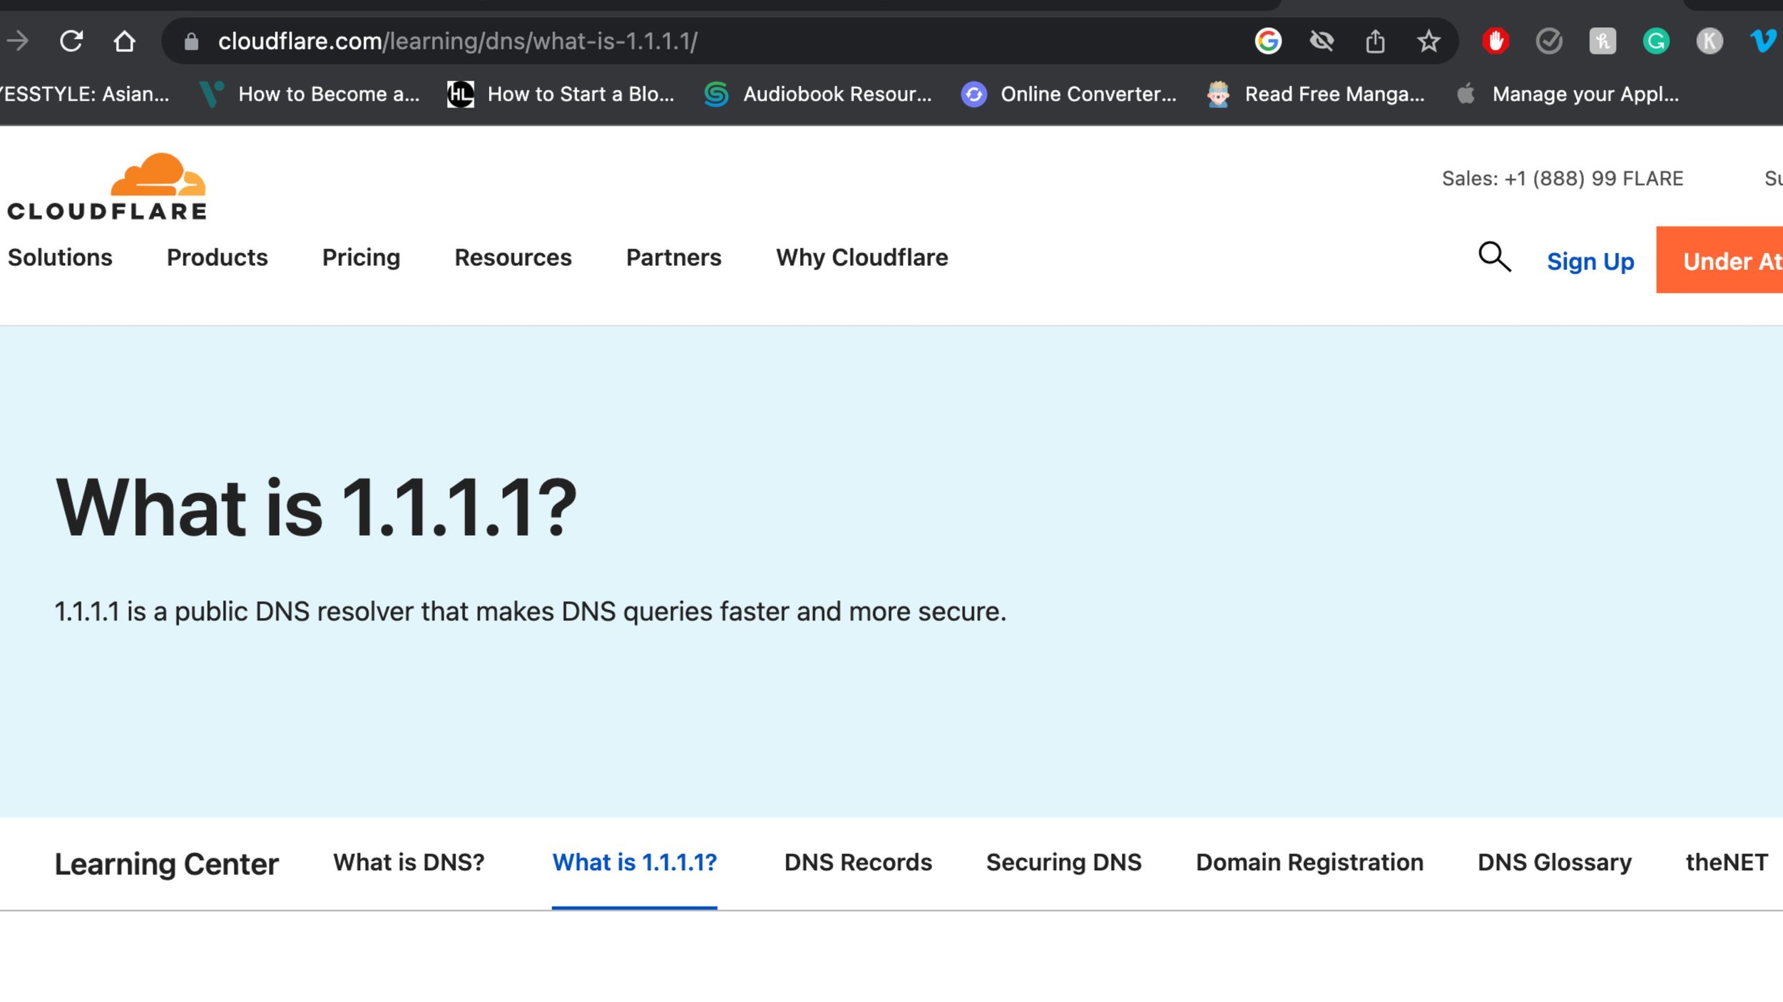Viewport: 1783px width, 1002px height.
Task: Open the Pricing menu item
Action: [x=361, y=257]
